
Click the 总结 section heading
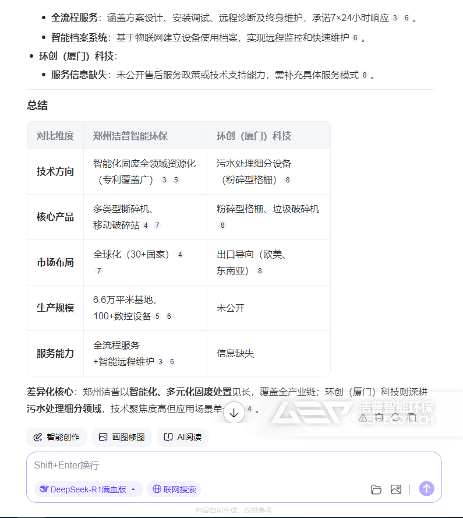pos(37,105)
